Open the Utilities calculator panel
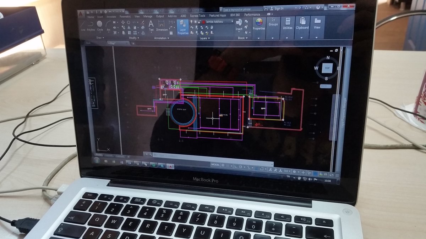Viewport: 426px width, 239px height. [288, 23]
